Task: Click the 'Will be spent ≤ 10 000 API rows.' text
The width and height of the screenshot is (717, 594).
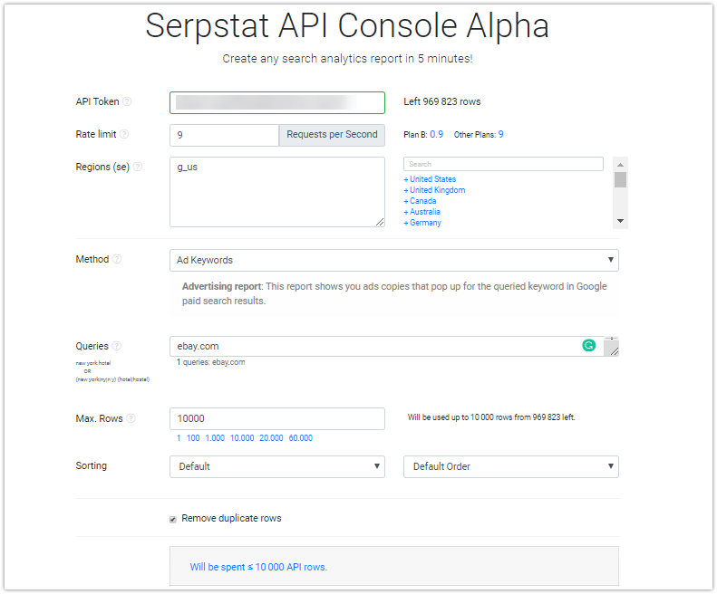Action: (258, 567)
